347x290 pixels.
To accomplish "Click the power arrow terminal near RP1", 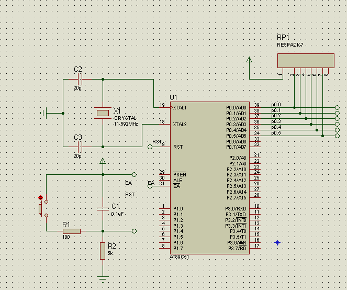I will 250,60.
